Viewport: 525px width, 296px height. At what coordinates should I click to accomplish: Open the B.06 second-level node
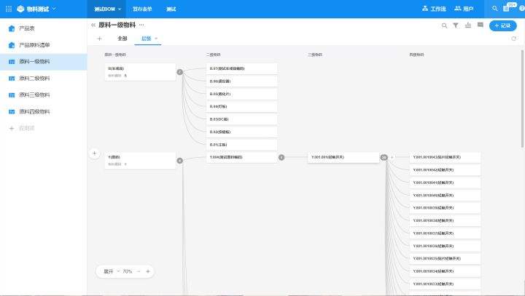pyautogui.click(x=242, y=81)
